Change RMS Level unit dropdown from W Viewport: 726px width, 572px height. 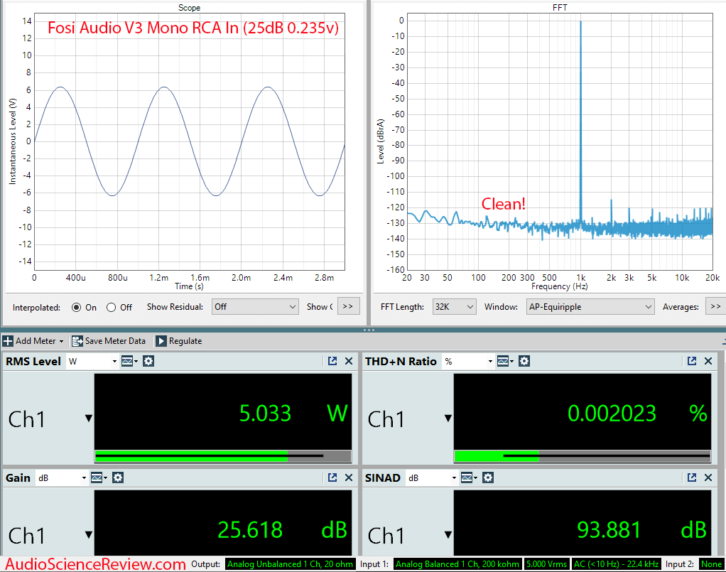click(x=92, y=361)
